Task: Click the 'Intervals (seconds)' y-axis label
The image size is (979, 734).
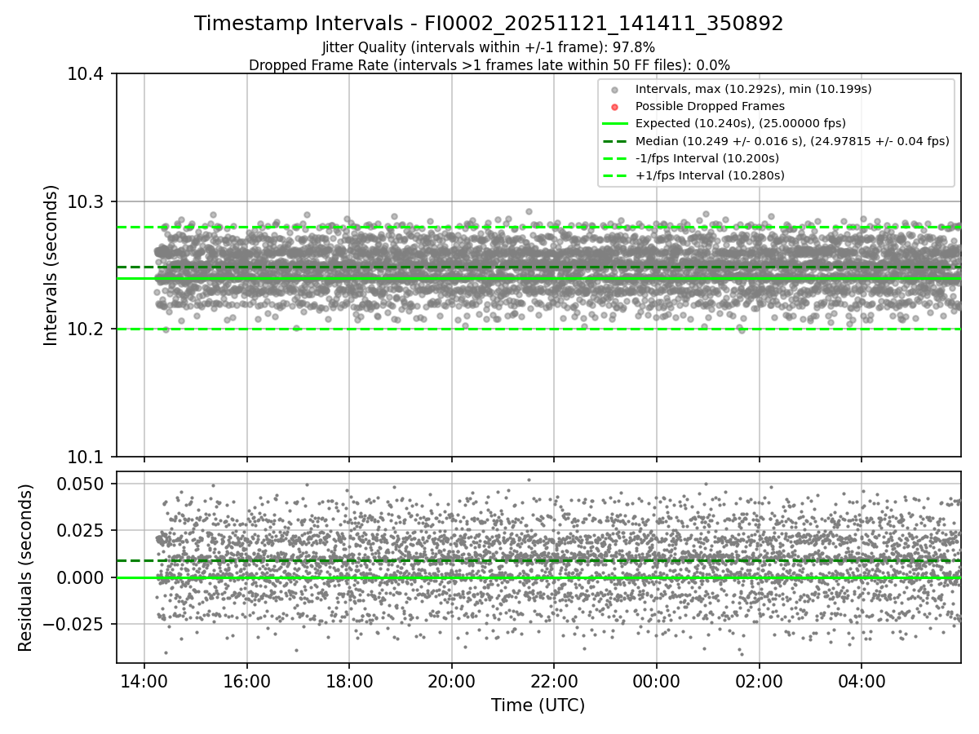Action: point(51,265)
